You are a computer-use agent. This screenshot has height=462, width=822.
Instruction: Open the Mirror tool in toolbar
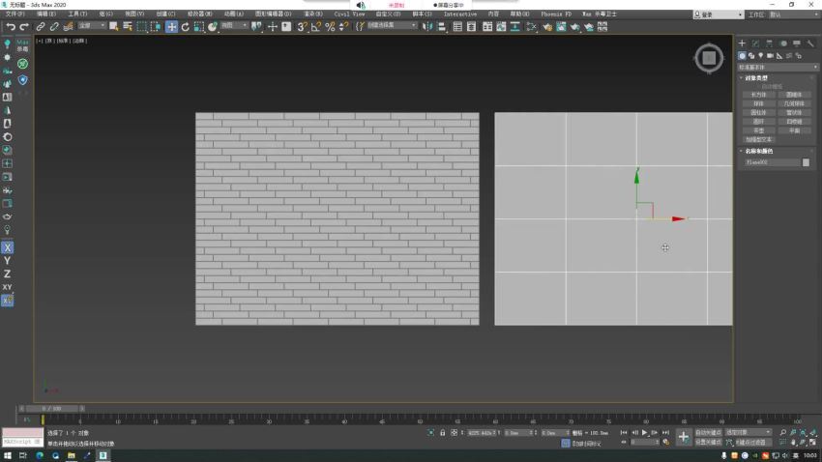[x=427, y=27]
